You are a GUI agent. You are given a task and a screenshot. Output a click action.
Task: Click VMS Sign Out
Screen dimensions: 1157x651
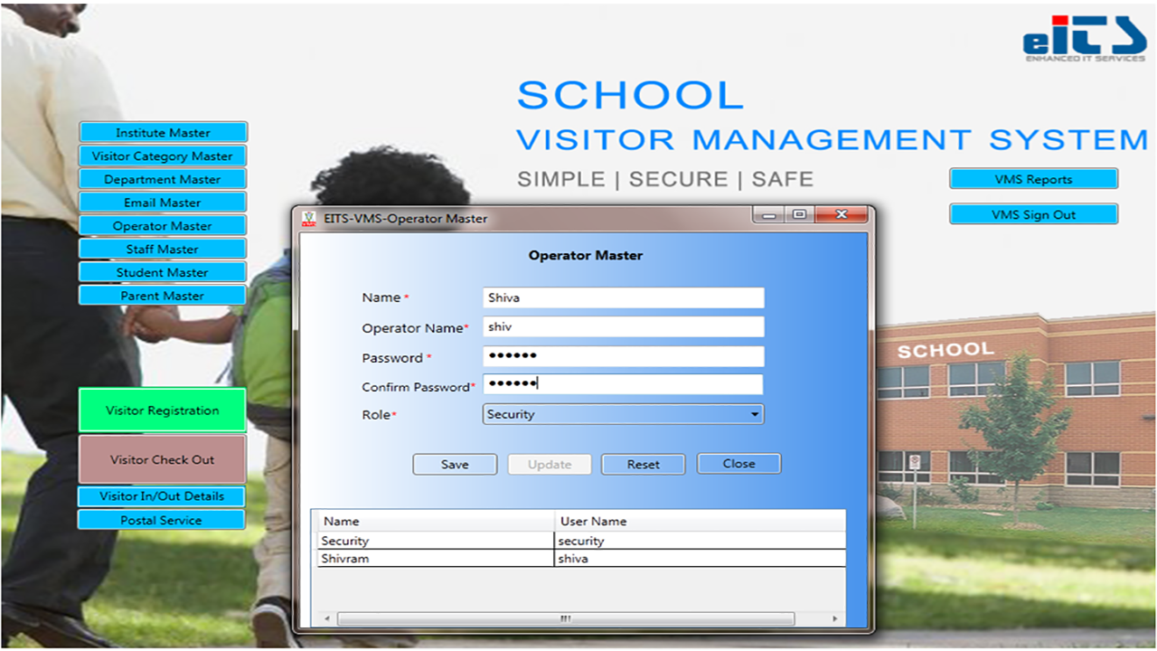(x=1033, y=214)
